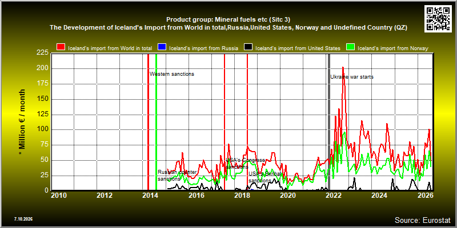Click the x-axis label "2014"
Viewport: 457px width, 228px height.
click(x=150, y=195)
